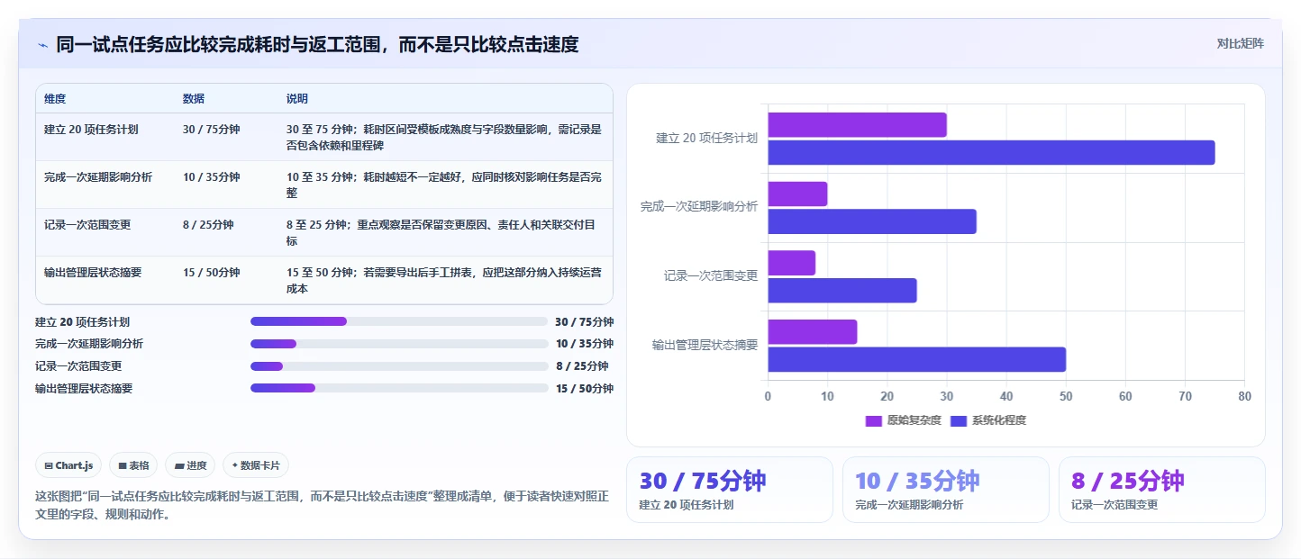1301x559 pixels.
Task: Select the 表格 tag chip
Action: click(x=133, y=465)
